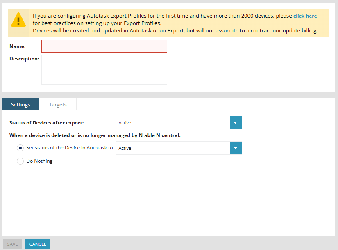The height and width of the screenshot is (250, 338).
Task: Click the "When a device is deleted" heading text
Action: pos(95,135)
